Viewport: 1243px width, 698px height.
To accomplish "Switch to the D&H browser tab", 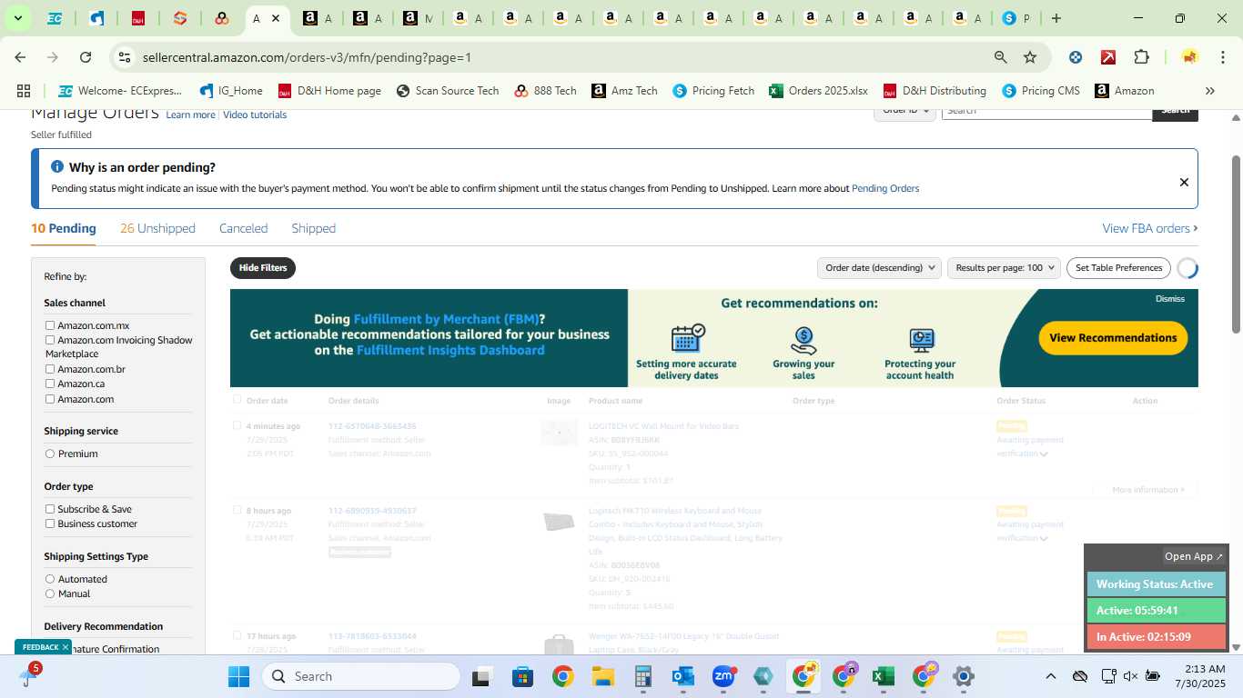I will (x=138, y=18).
